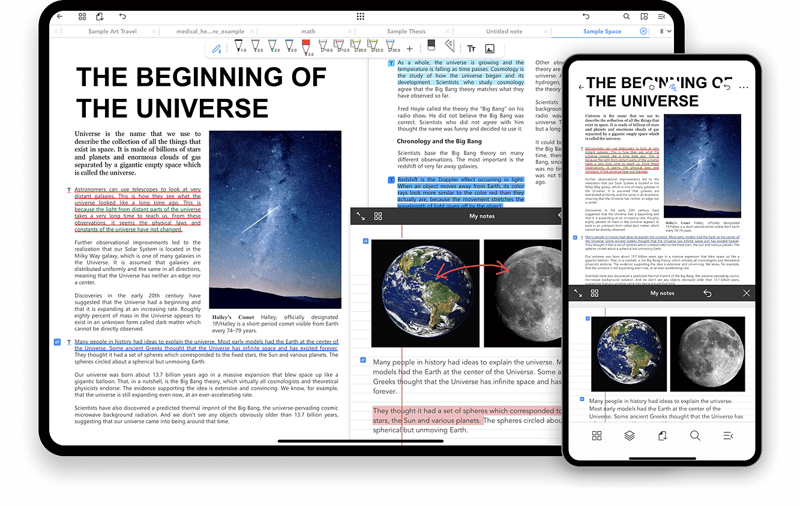
Task: Expand My notes panel using diagonal arrows
Action: click(360, 216)
